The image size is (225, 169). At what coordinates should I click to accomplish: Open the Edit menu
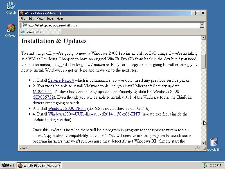31,19
